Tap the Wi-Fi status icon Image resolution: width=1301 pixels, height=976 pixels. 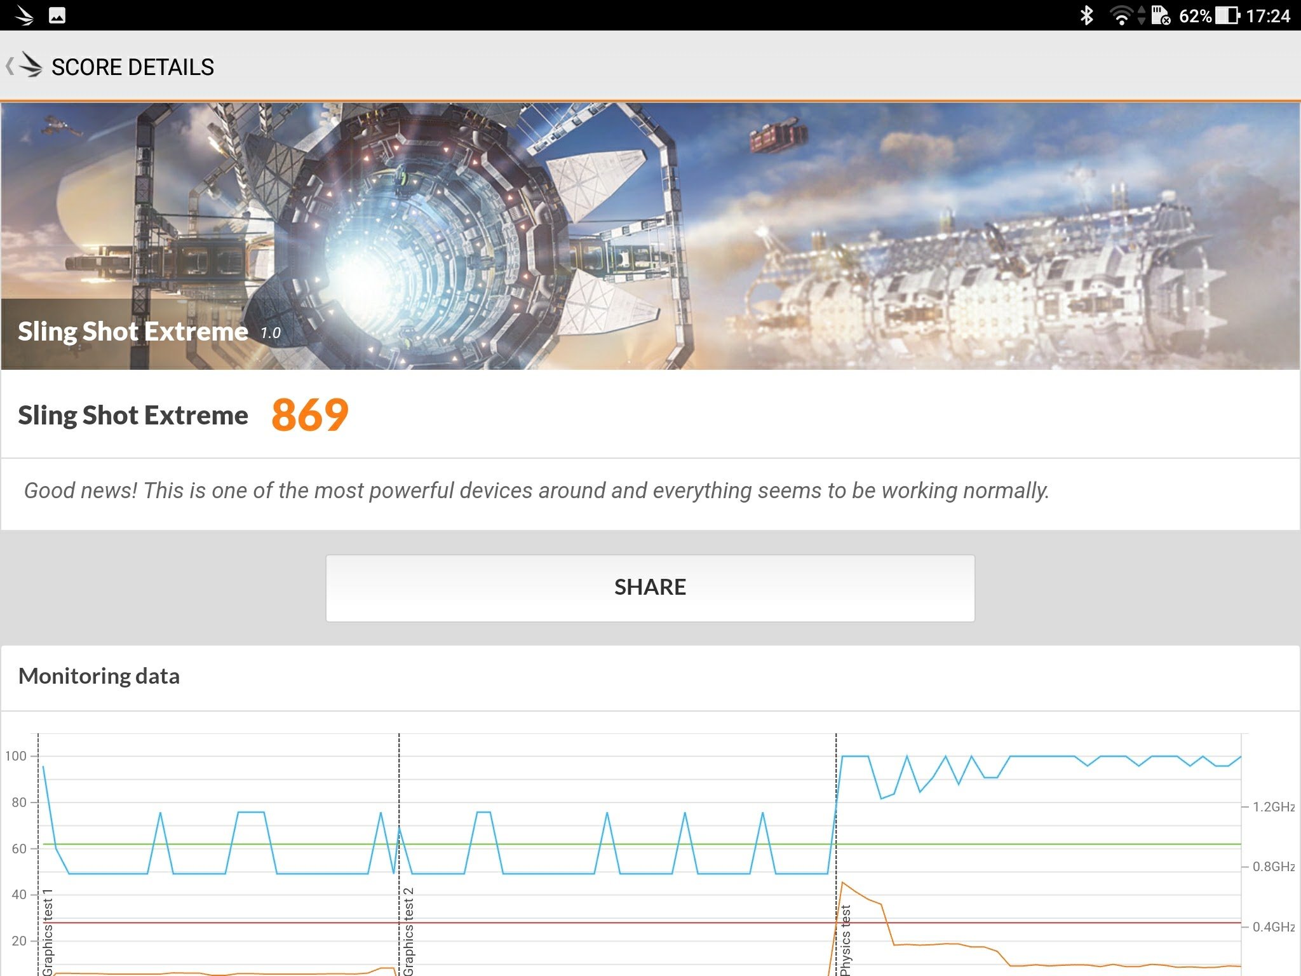1121,15
